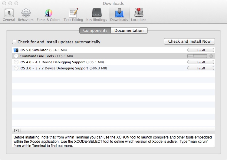Cancel the Command Line Tools download
Image resolution: width=227 pixels, height=160 pixels.
211,56
